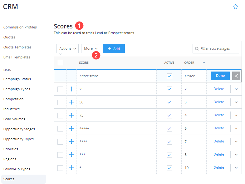Focus the Enter score field
This screenshot has width=245, height=184.
pyautogui.click(x=116, y=76)
